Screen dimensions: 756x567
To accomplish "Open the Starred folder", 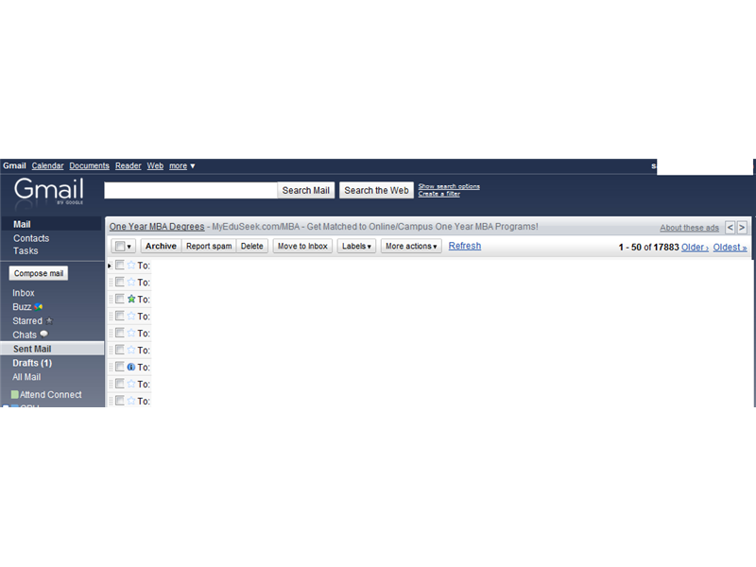I will tap(27, 320).
